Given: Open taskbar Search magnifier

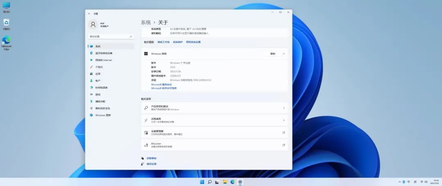Looking at the screenshot, I should tap(210, 182).
